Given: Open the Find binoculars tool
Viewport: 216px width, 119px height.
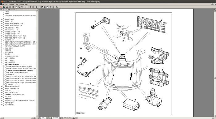Looking at the screenshot, I should pos(56,7).
